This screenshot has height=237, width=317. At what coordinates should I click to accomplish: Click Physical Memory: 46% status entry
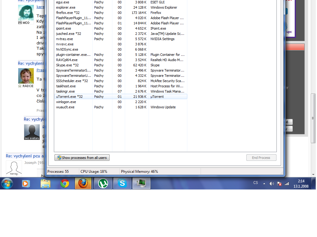coord(140,172)
